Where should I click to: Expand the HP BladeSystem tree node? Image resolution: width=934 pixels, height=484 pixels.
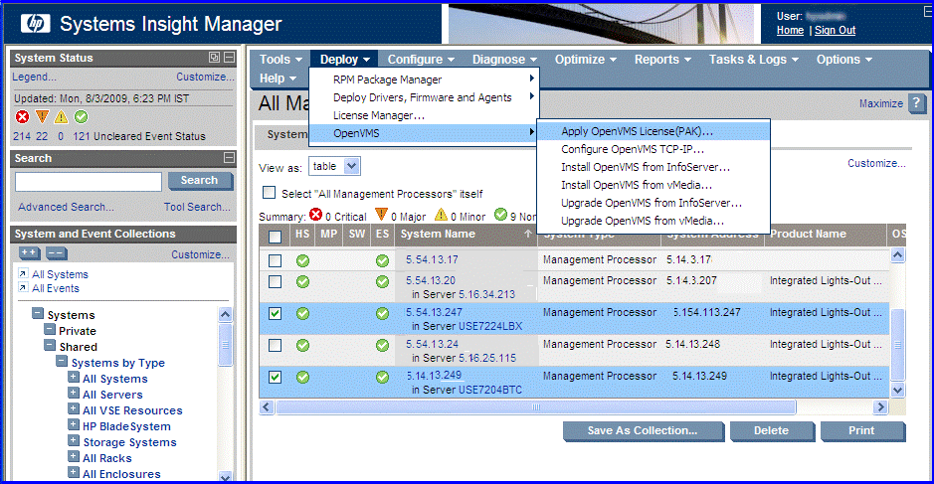click(74, 425)
